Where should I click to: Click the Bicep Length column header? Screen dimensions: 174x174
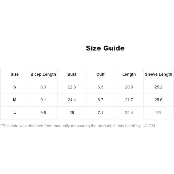[43, 75]
